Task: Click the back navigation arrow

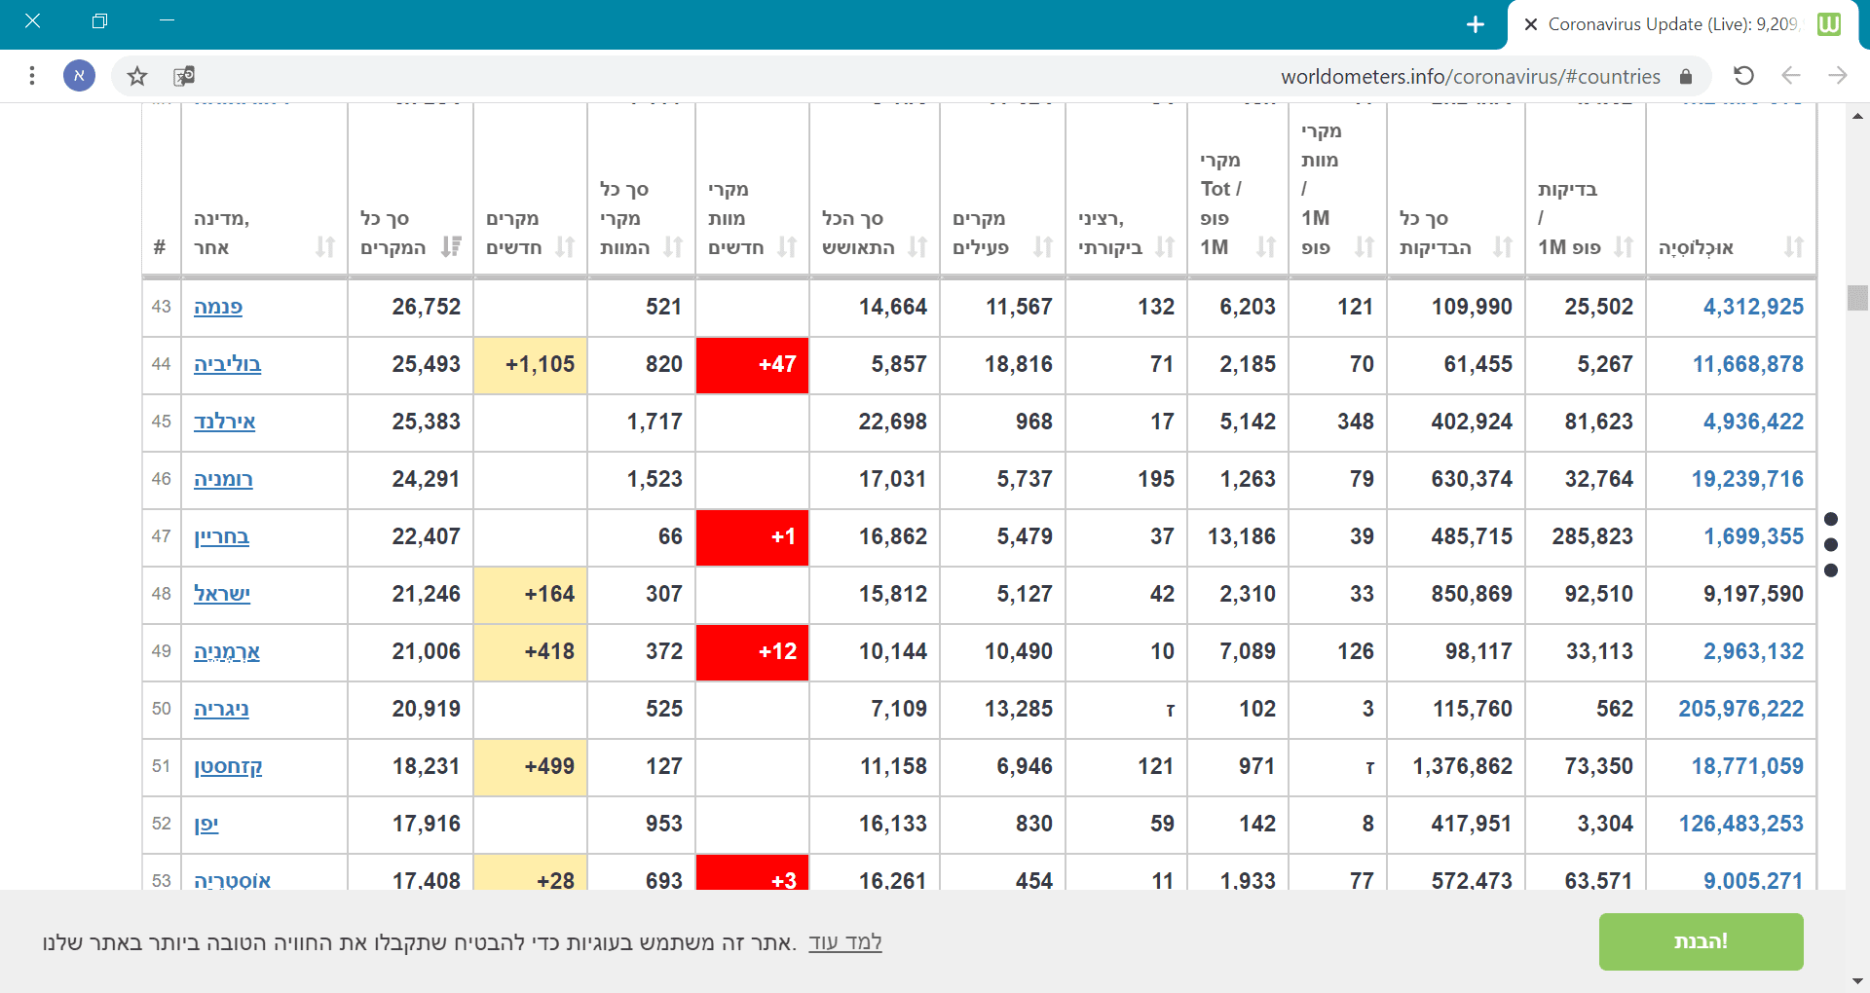Action: pyautogui.click(x=1791, y=75)
